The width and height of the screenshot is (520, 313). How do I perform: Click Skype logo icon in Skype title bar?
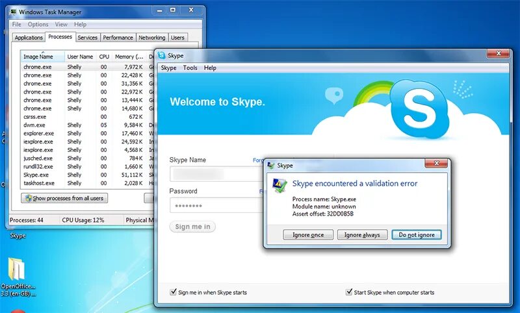(161, 55)
